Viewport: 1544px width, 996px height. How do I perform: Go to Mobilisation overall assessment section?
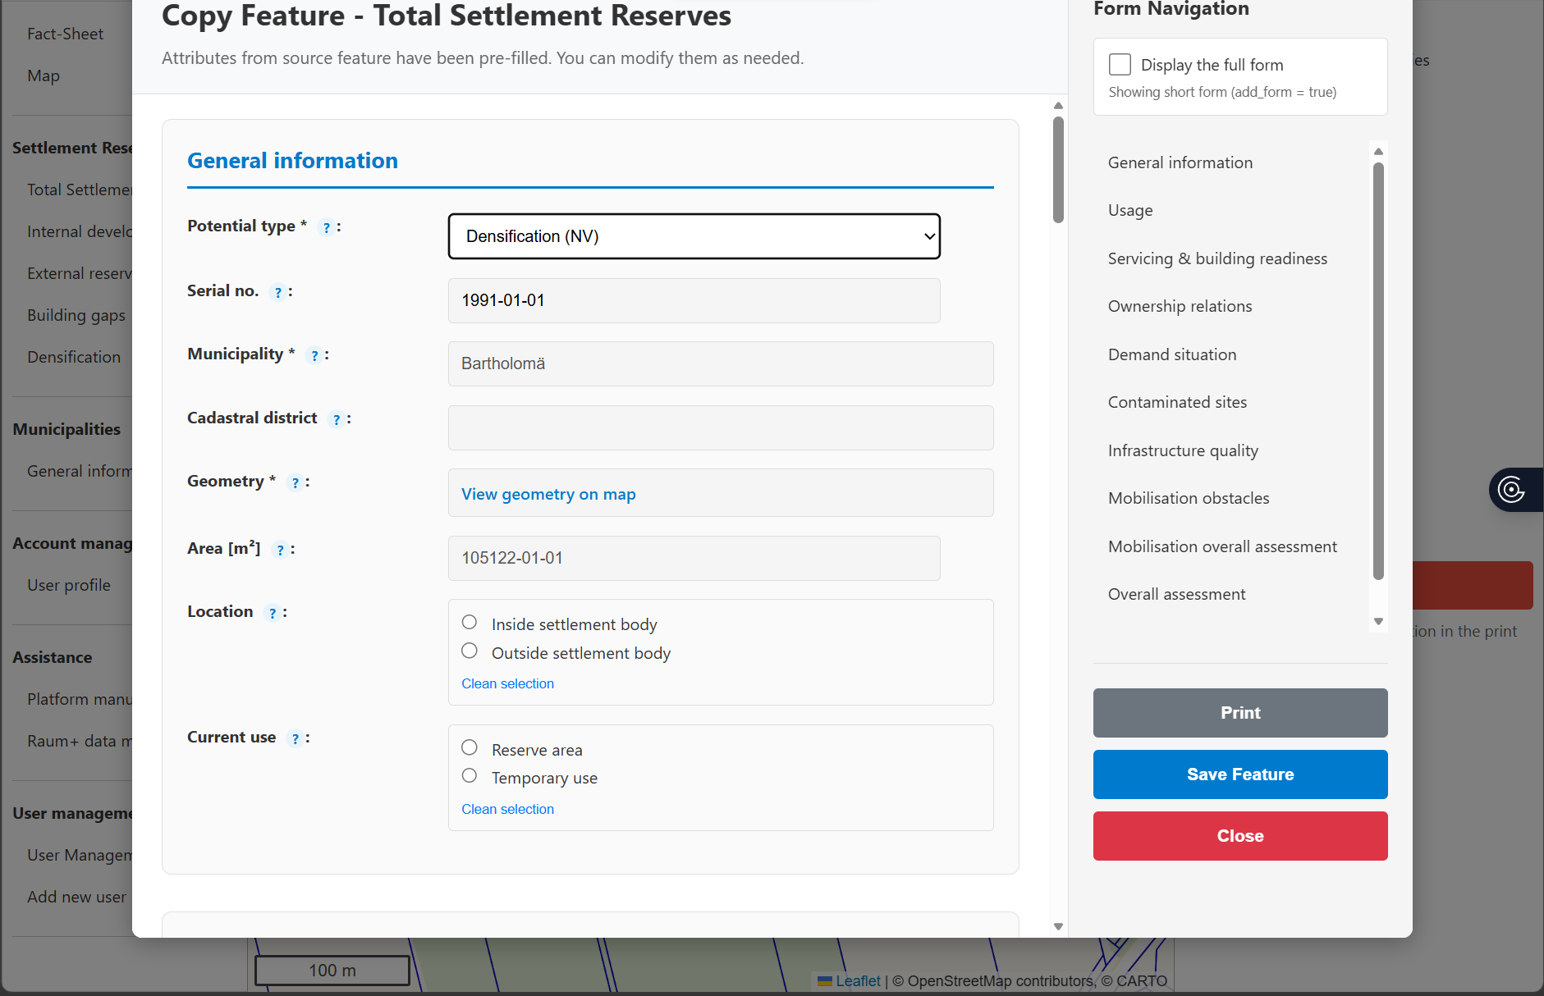[x=1222, y=546]
